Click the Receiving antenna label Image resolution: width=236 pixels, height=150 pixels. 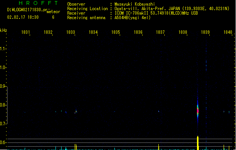point(86,18)
